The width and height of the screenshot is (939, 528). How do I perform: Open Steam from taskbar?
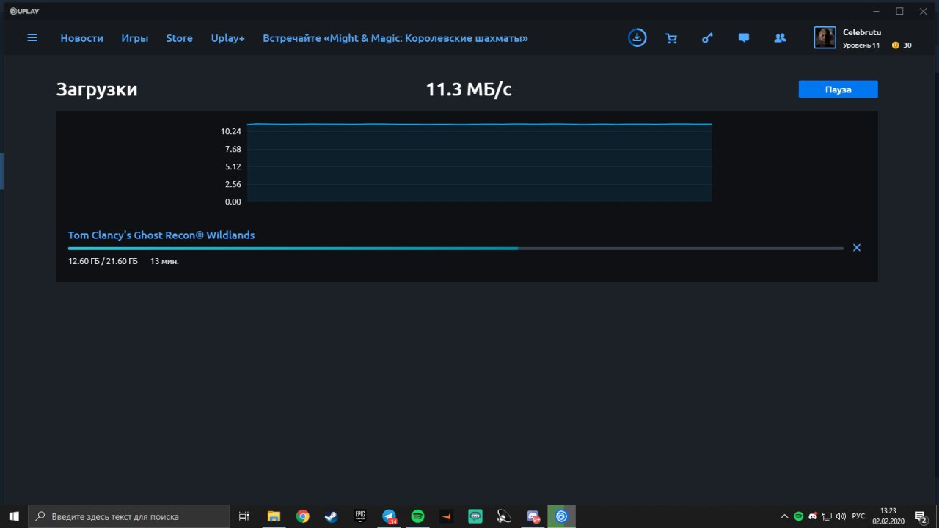[331, 516]
